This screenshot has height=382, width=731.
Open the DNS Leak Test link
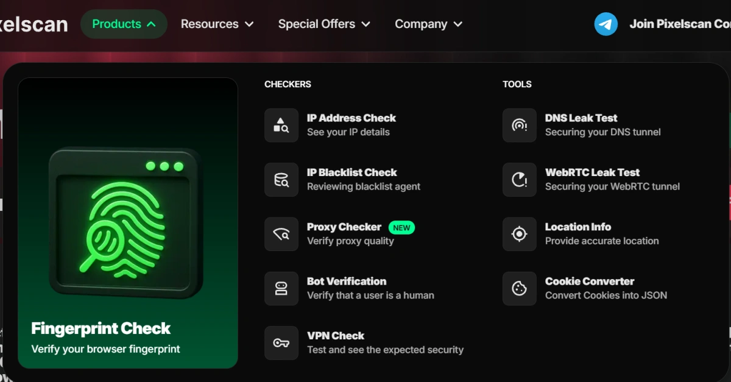[581, 118]
